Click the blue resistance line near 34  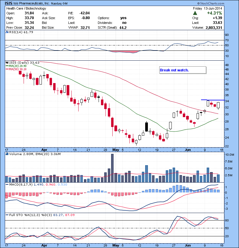coord(213,100)
